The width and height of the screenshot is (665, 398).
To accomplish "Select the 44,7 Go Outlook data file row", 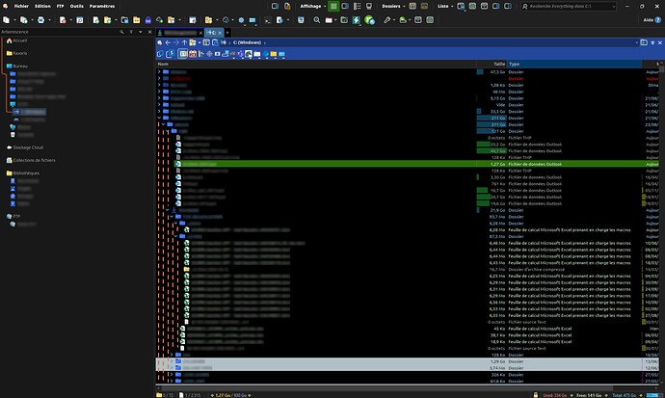I will (x=408, y=151).
